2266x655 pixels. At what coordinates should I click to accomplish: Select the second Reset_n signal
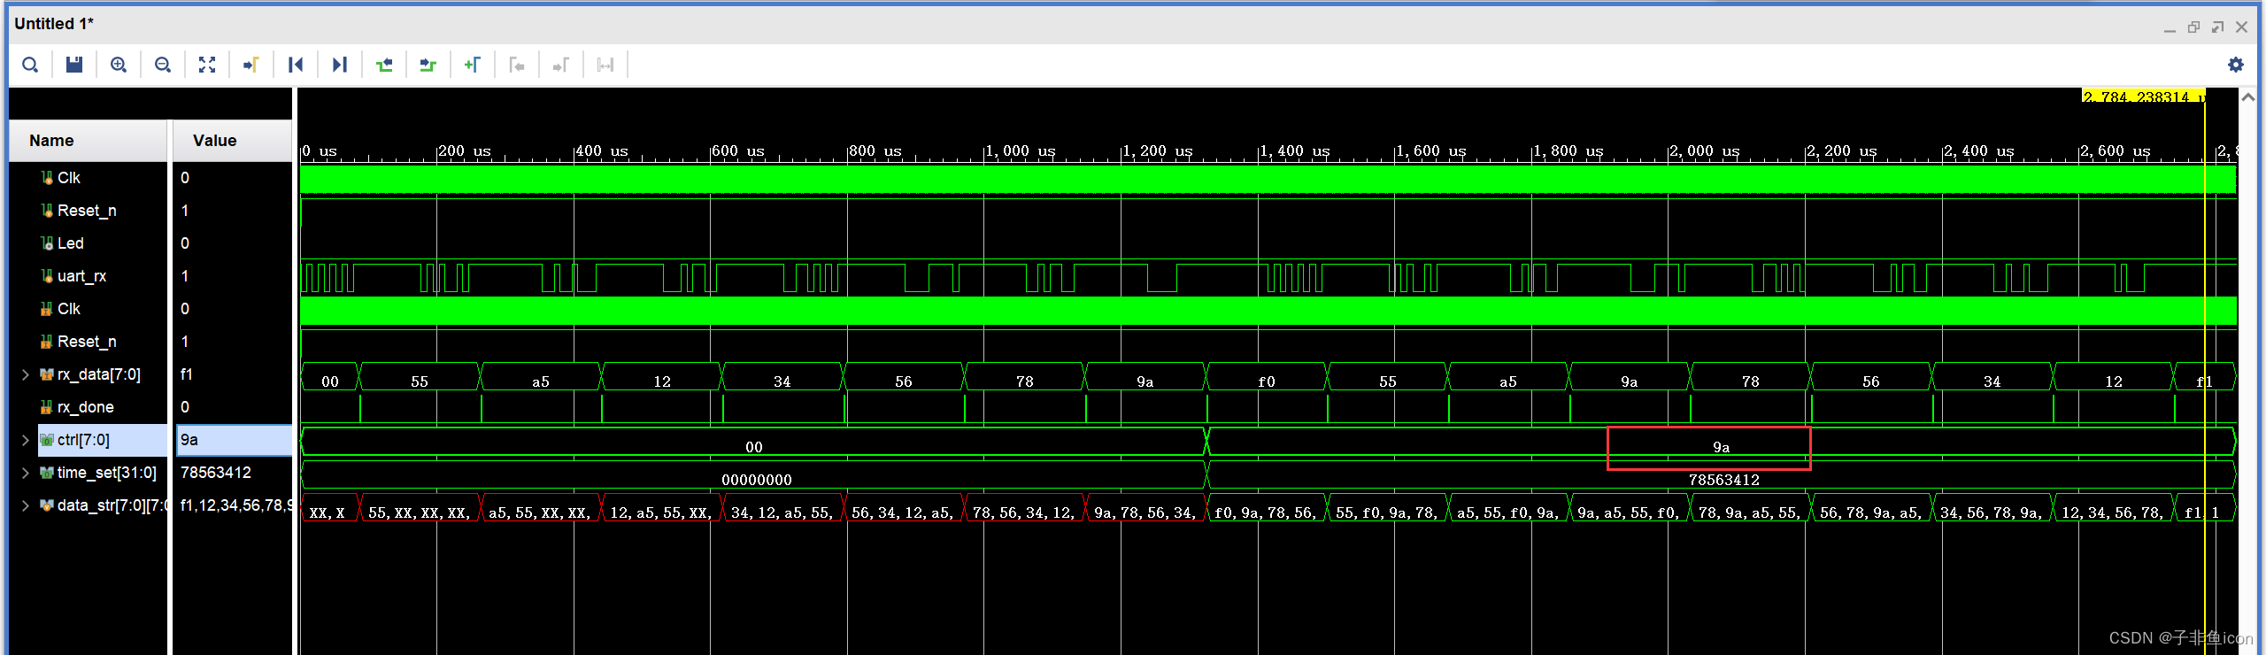tap(86, 342)
